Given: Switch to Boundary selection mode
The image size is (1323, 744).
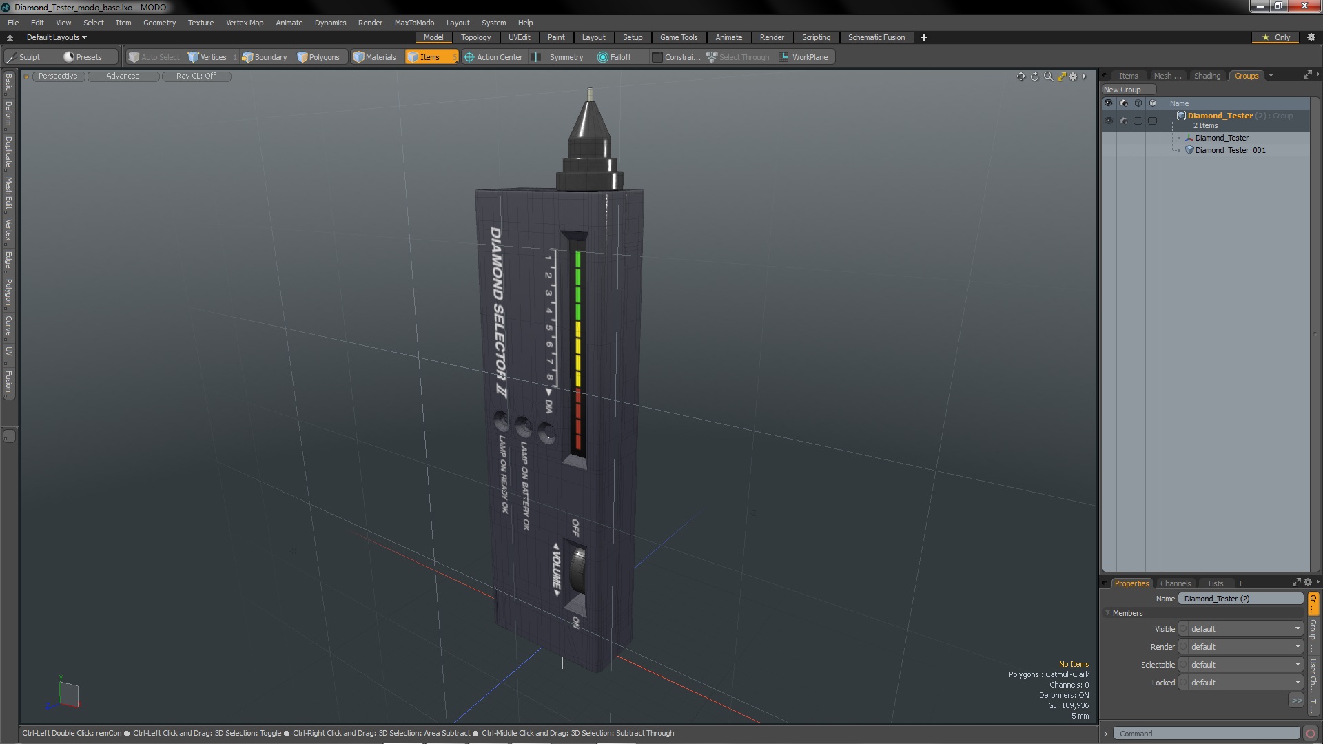Looking at the screenshot, I should tap(265, 57).
